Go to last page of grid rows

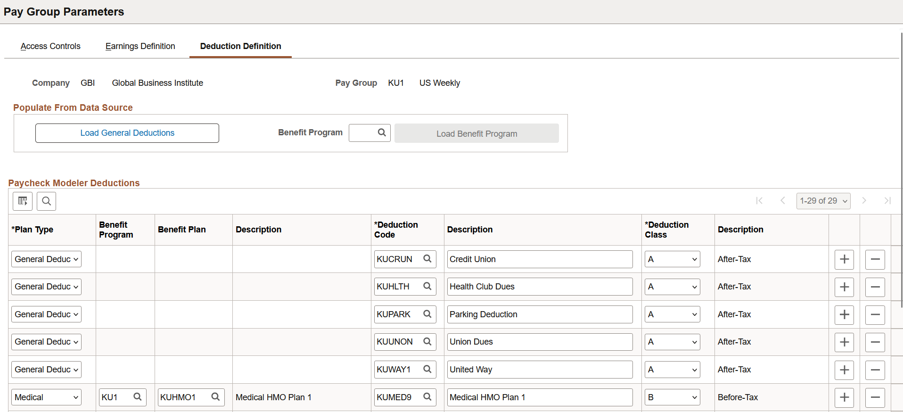click(x=887, y=201)
